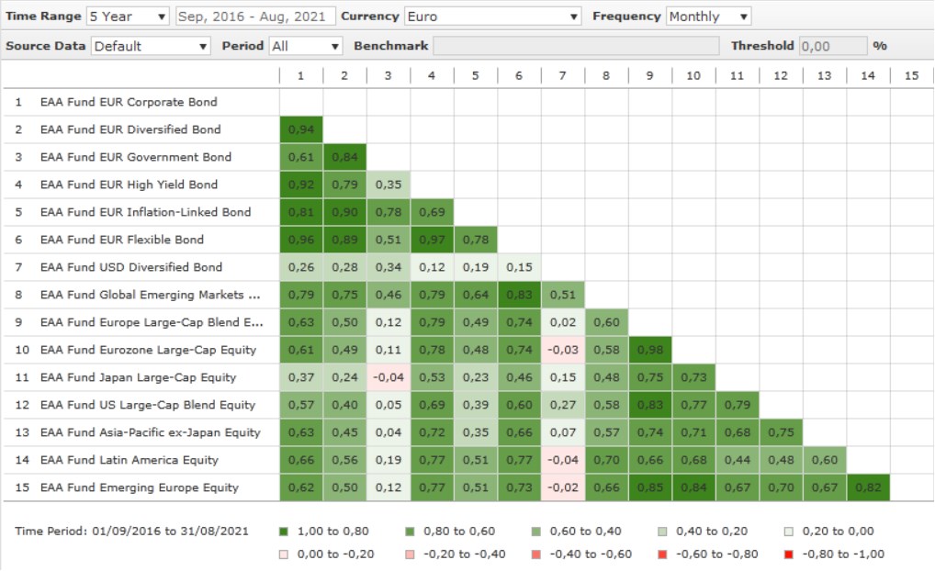Open the Source Data dropdown
This screenshot has height=571, width=935.
[x=151, y=46]
